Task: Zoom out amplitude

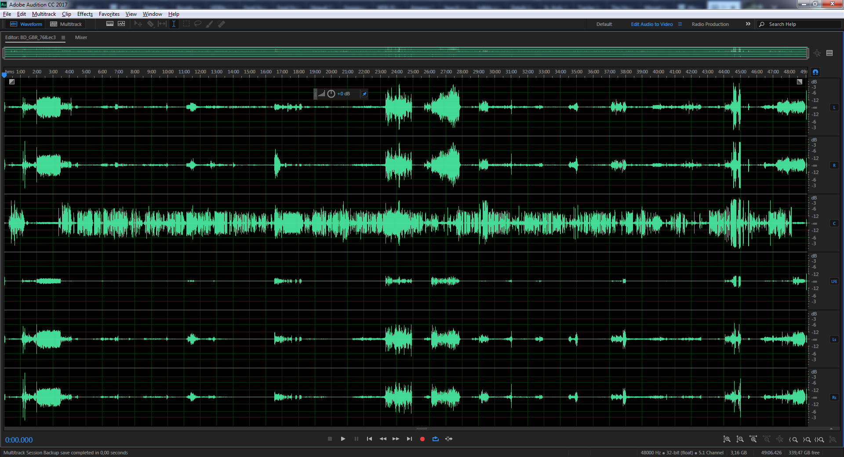Action: 740,439
